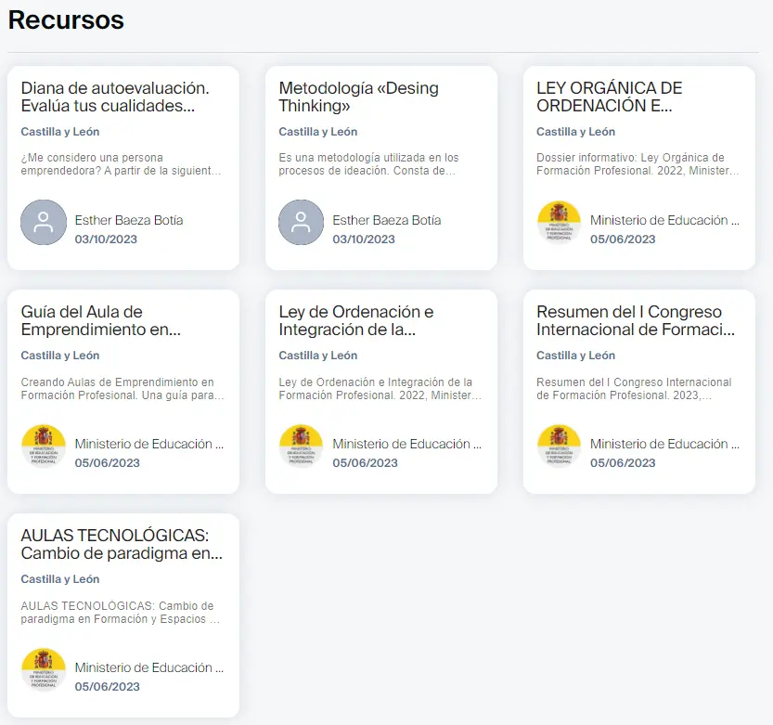Click 'Castilla y León' on the LEY ORGÁNICA card
773x725 pixels.
click(575, 132)
